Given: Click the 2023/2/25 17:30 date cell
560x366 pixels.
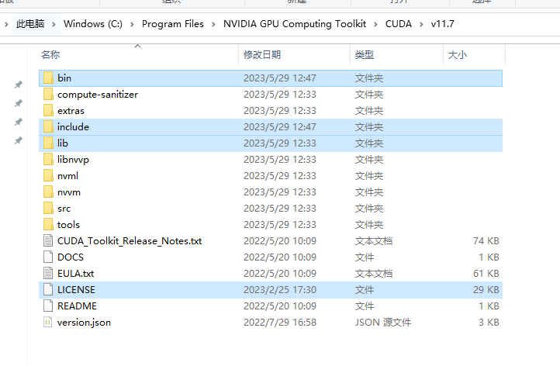Looking at the screenshot, I should point(280,289).
